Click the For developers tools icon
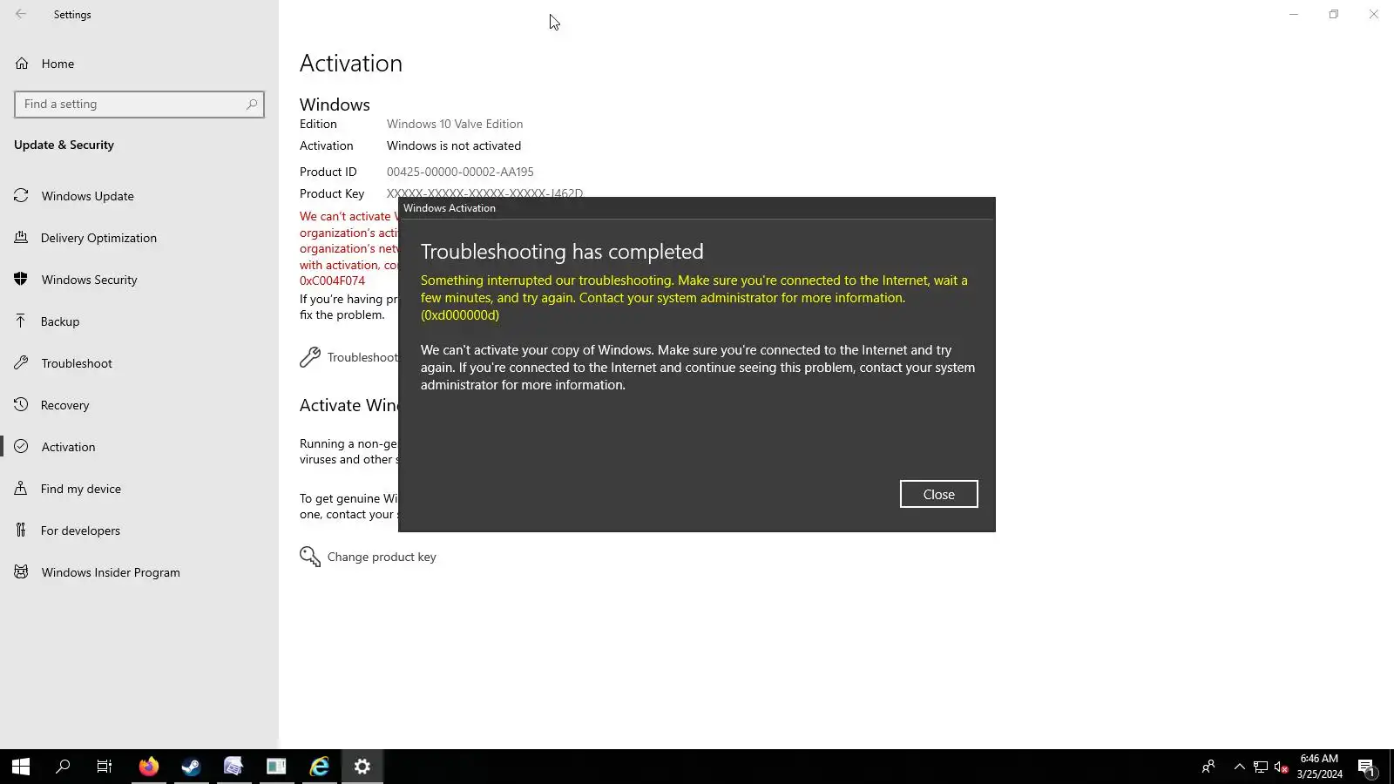1394x784 pixels. click(x=21, y=530)
